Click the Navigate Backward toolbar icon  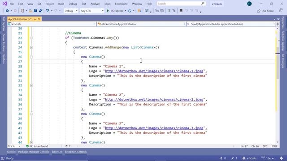7,11
